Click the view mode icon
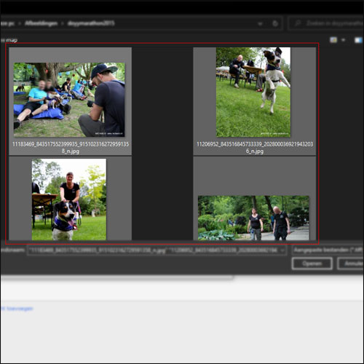Image resolution: width=364 pixels, height=364 pixels. tap(333, 40)
